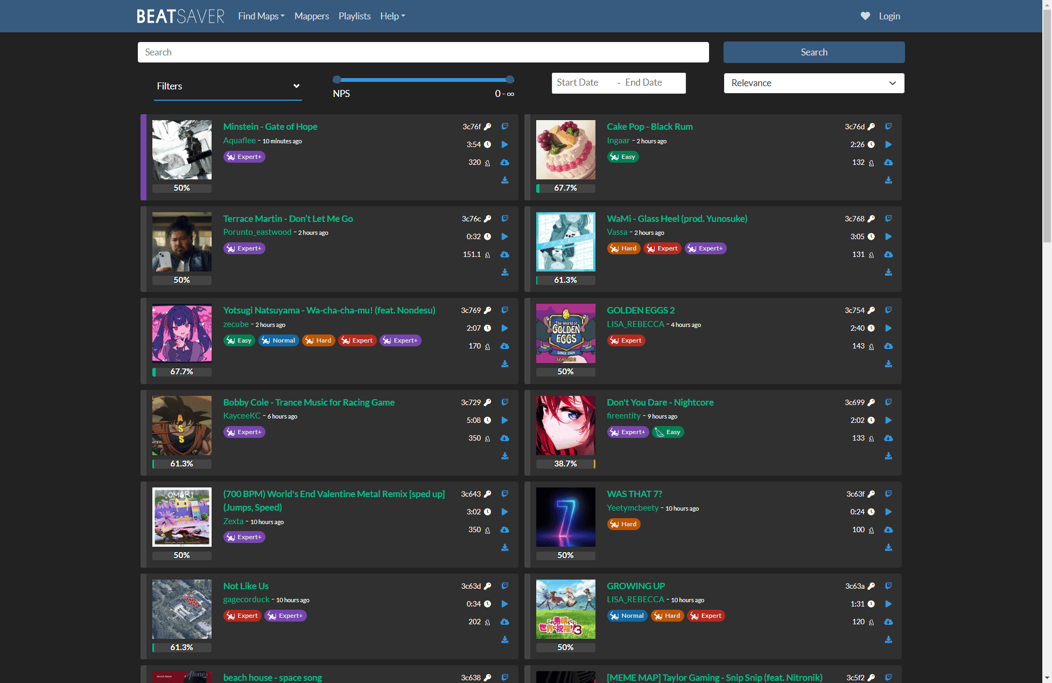Copy key icon for Bobby Cole map 3c729
1052x683 pixels.
pyautogui.click(x=488, y=402)
